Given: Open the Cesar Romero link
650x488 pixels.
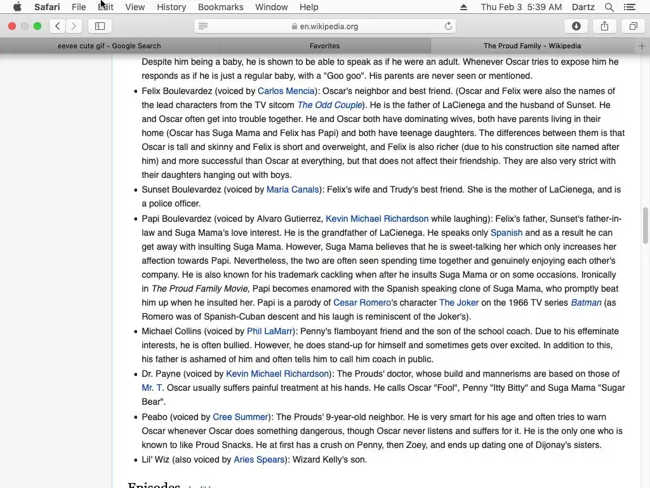Looking at the screenshot, I should (362, 302).
